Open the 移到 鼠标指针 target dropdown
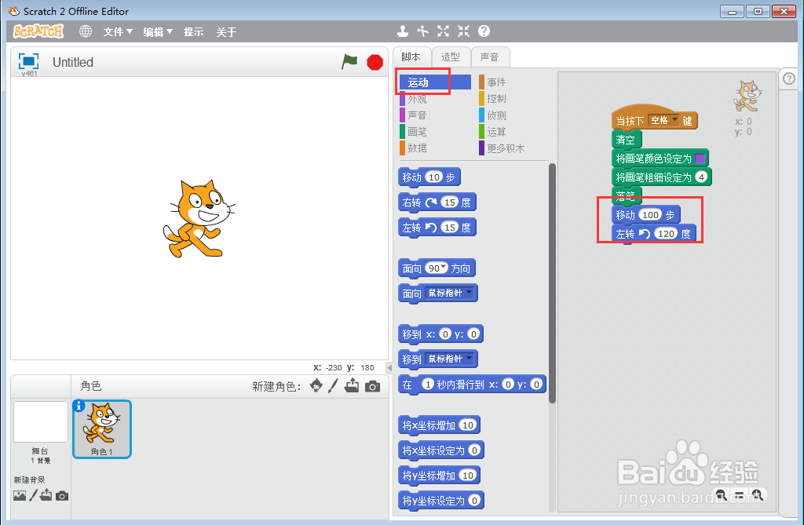The image size is (804, 525). [x=456, y=359]
